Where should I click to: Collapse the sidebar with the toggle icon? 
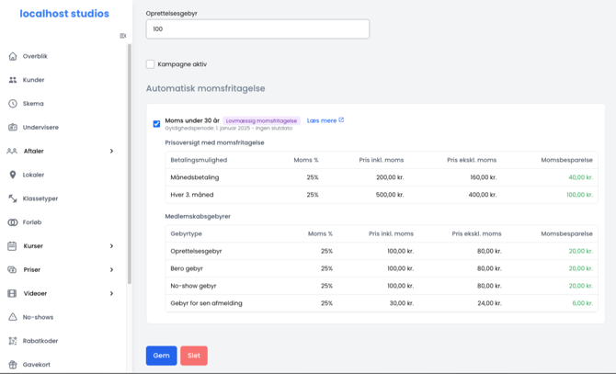tap(122, 36)
